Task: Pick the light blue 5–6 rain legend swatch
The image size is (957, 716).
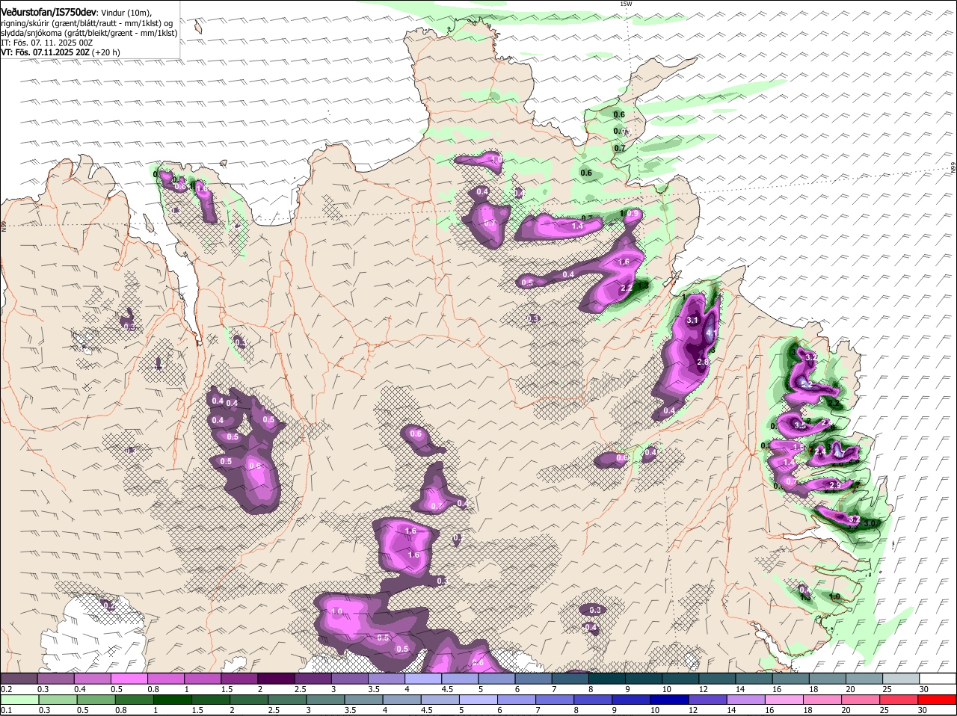Action: (480, 700)
